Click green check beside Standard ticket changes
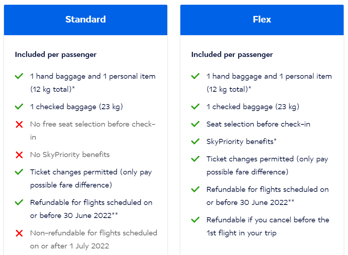Image resolution: width=348 pixels, height=255 pixels. [x=19, y=172]
